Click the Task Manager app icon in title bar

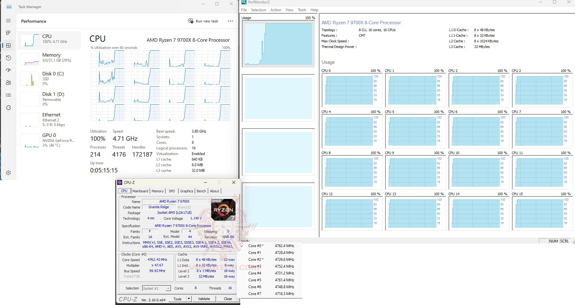pos(9,7)
